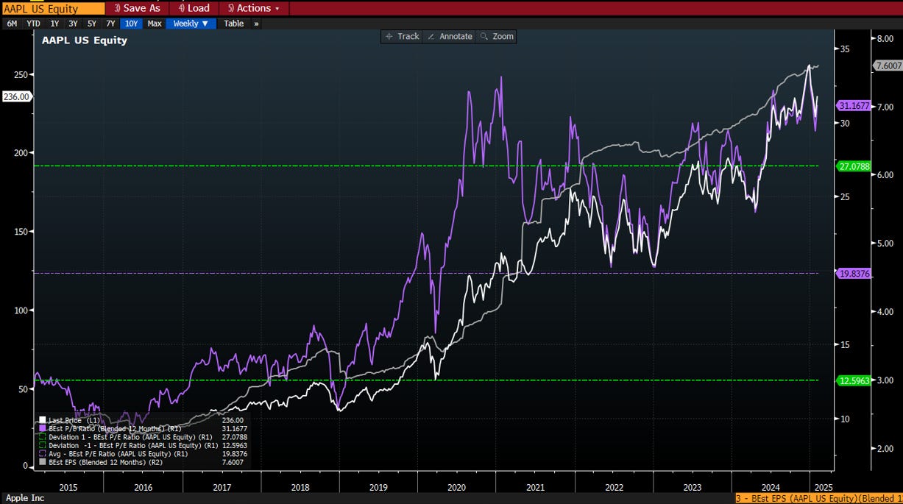Click BEst EPS (Blended 12 Months) legend label
The width and height of the screenshot is (903, 504).
click(x=105, y=463)
